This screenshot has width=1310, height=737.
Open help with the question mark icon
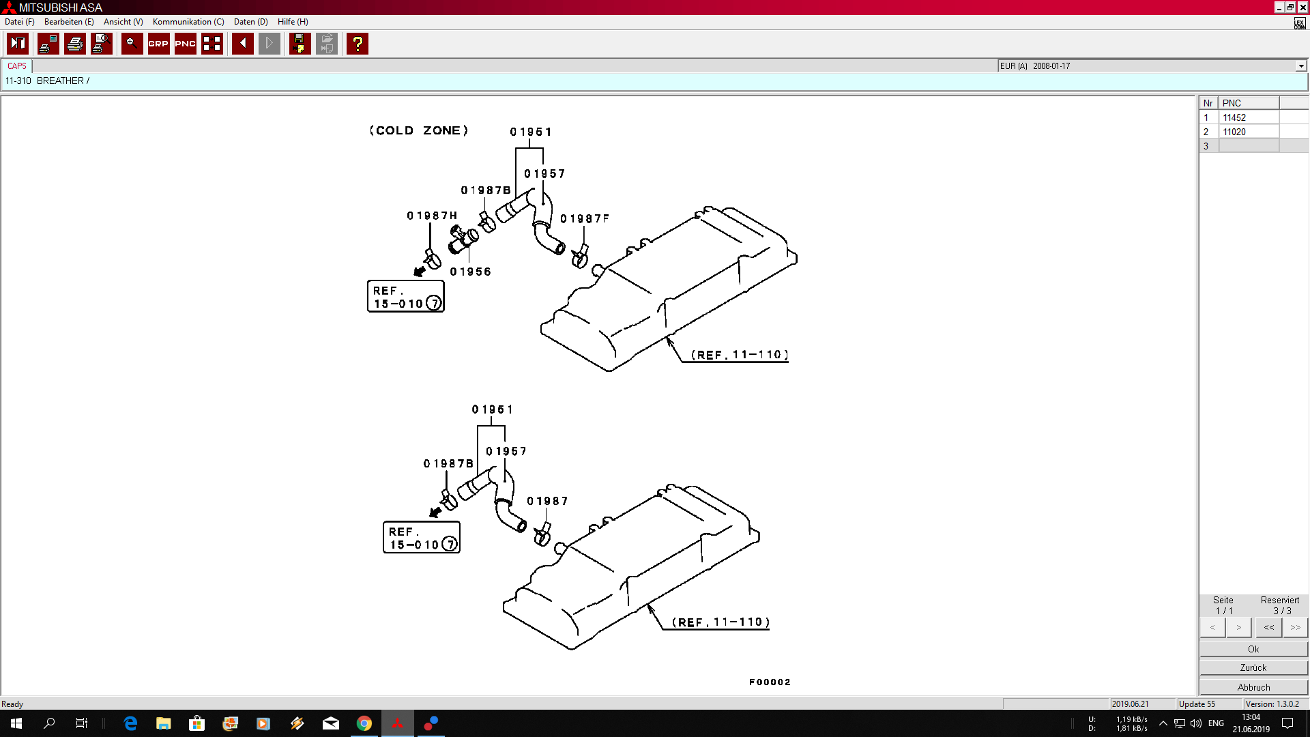point(357,44)
